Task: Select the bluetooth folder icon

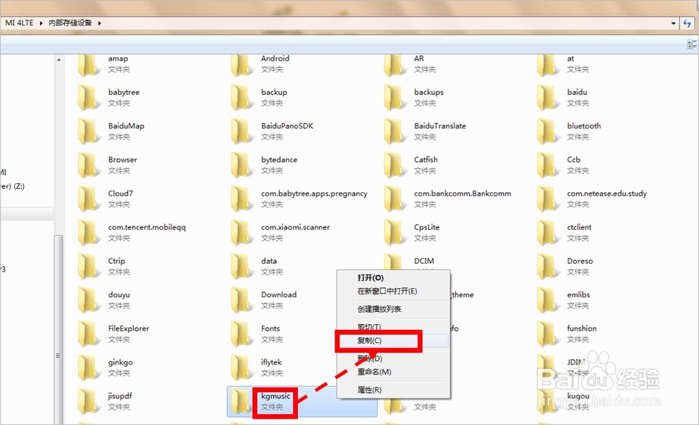Action: click(547, 131)
